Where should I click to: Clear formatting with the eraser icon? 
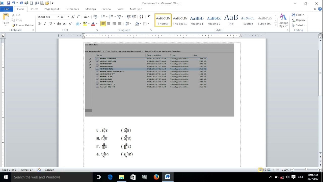click(x=95, y=17)
